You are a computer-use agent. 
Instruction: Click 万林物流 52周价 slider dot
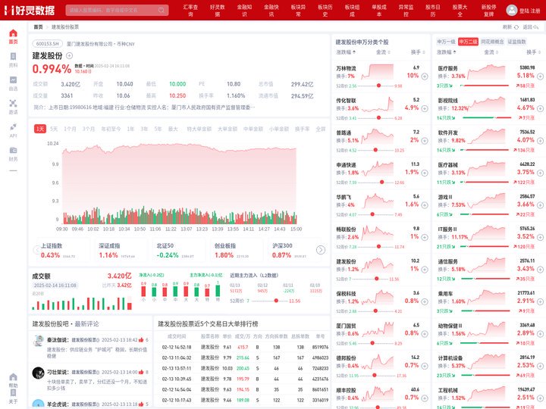(379, 86)
